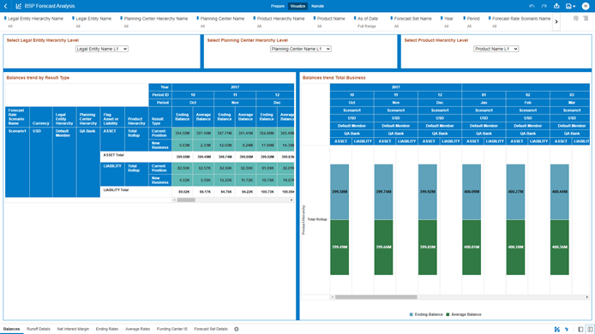Open the export icon in header
The height and width of the screenshot is (334, 595).
556,6
